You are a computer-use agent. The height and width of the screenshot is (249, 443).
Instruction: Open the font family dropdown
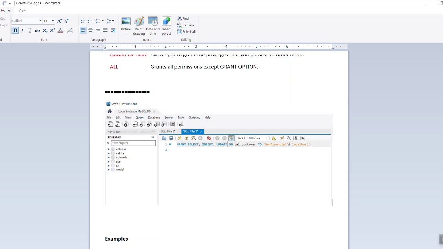pyautogui.click(x=40, y=21)
